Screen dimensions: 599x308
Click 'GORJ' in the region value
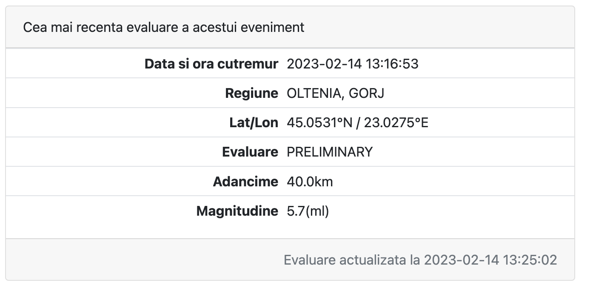tap(366, 94)
